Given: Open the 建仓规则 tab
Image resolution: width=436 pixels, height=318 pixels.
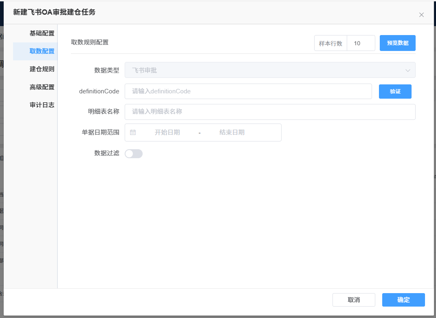Looking at the screenshot, I should (42, 69).
